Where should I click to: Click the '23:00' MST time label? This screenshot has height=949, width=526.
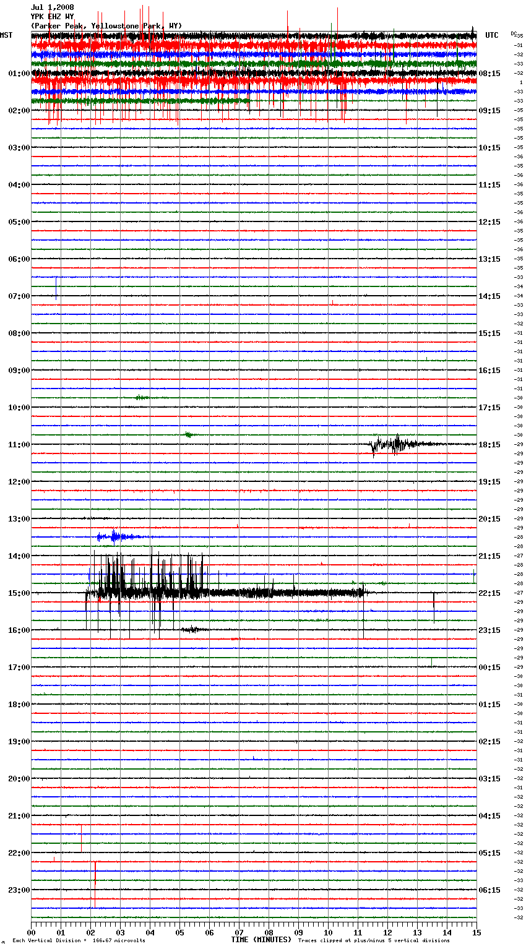pos(19,890)
